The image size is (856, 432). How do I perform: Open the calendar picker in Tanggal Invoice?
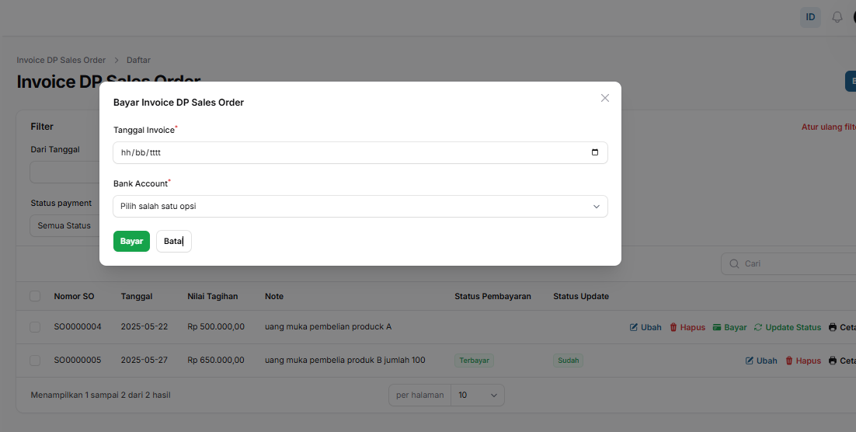coord(595,152)
